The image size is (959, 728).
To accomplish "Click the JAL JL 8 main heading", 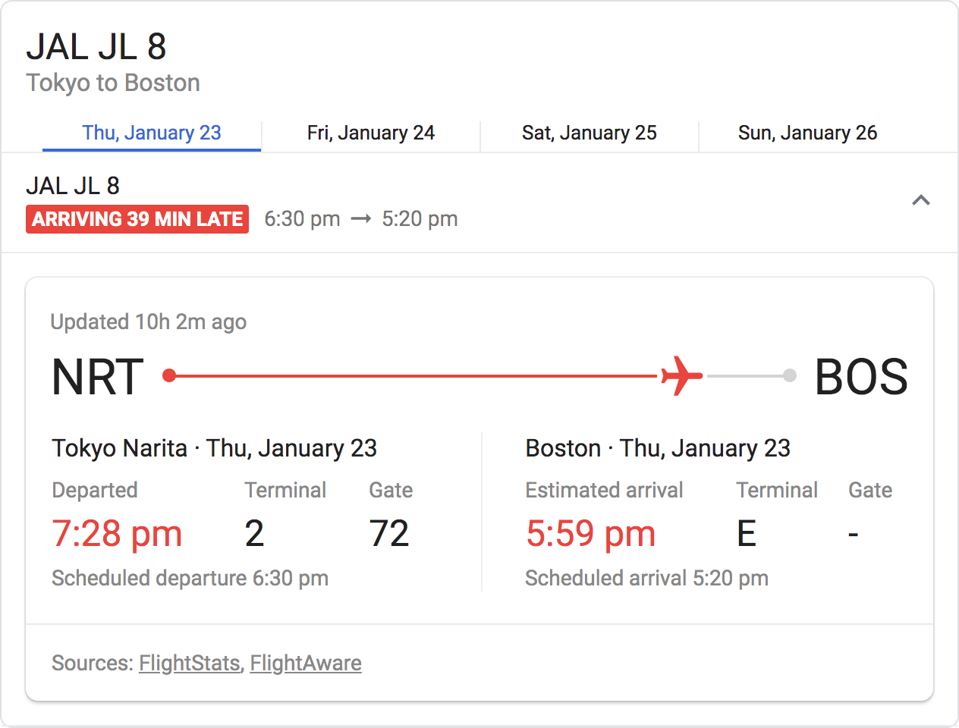I will pyautogui.click(x=96, y=47).
